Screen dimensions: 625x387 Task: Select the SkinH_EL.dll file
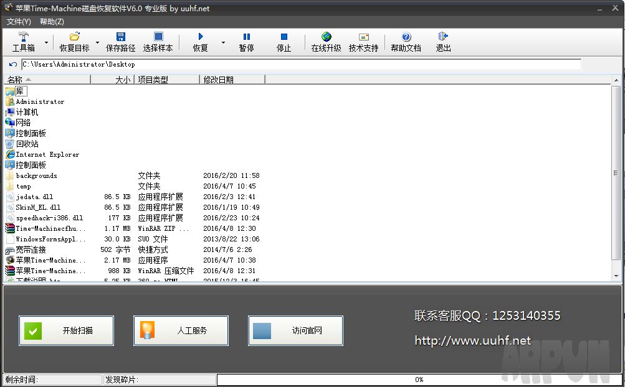[x=33, y=207]
